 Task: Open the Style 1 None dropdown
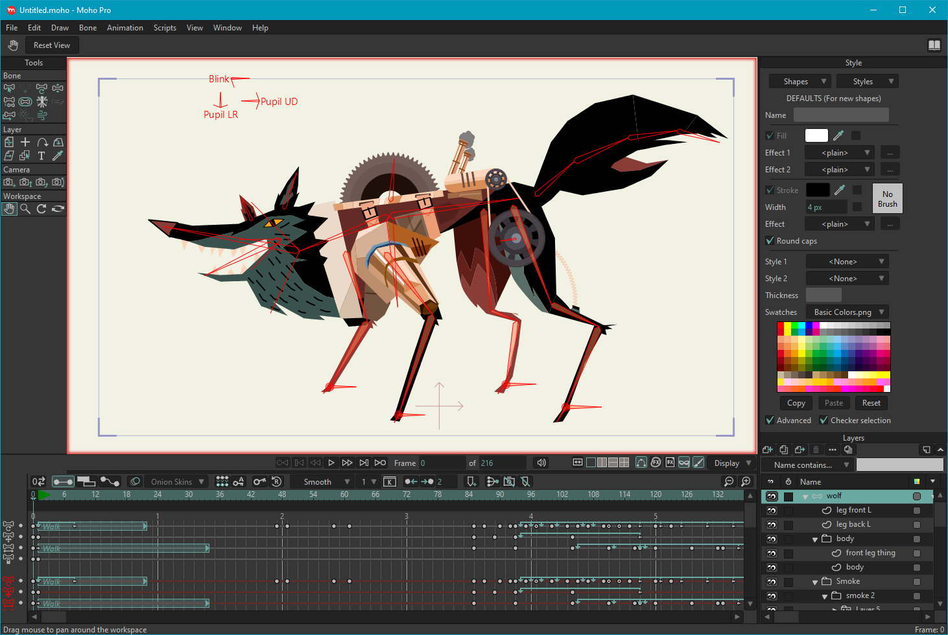[847, 261]
